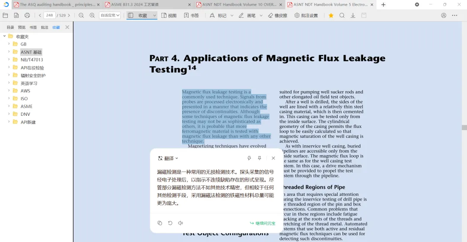Click the shield dropdown icon in title bar

(417, 4)
